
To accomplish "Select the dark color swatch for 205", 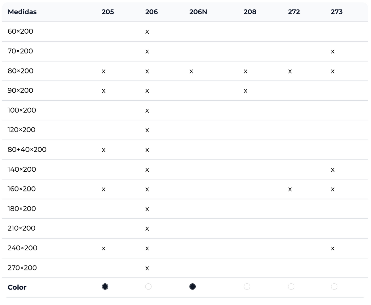I will [x=105, y=287].
